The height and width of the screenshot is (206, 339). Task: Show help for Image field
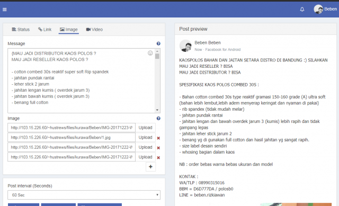[x=158, y=119]
